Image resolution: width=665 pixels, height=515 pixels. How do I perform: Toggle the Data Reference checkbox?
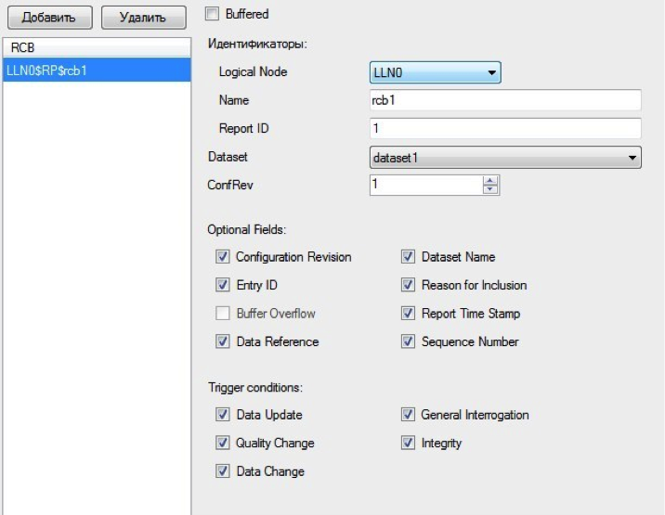pos(223,341)
